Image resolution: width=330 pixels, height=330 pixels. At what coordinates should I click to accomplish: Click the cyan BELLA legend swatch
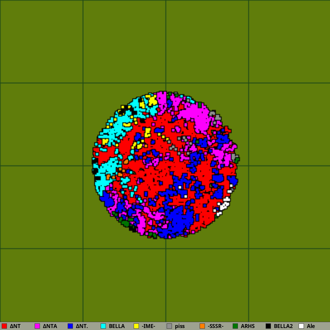pyautogui.click(x=103, y=326)
